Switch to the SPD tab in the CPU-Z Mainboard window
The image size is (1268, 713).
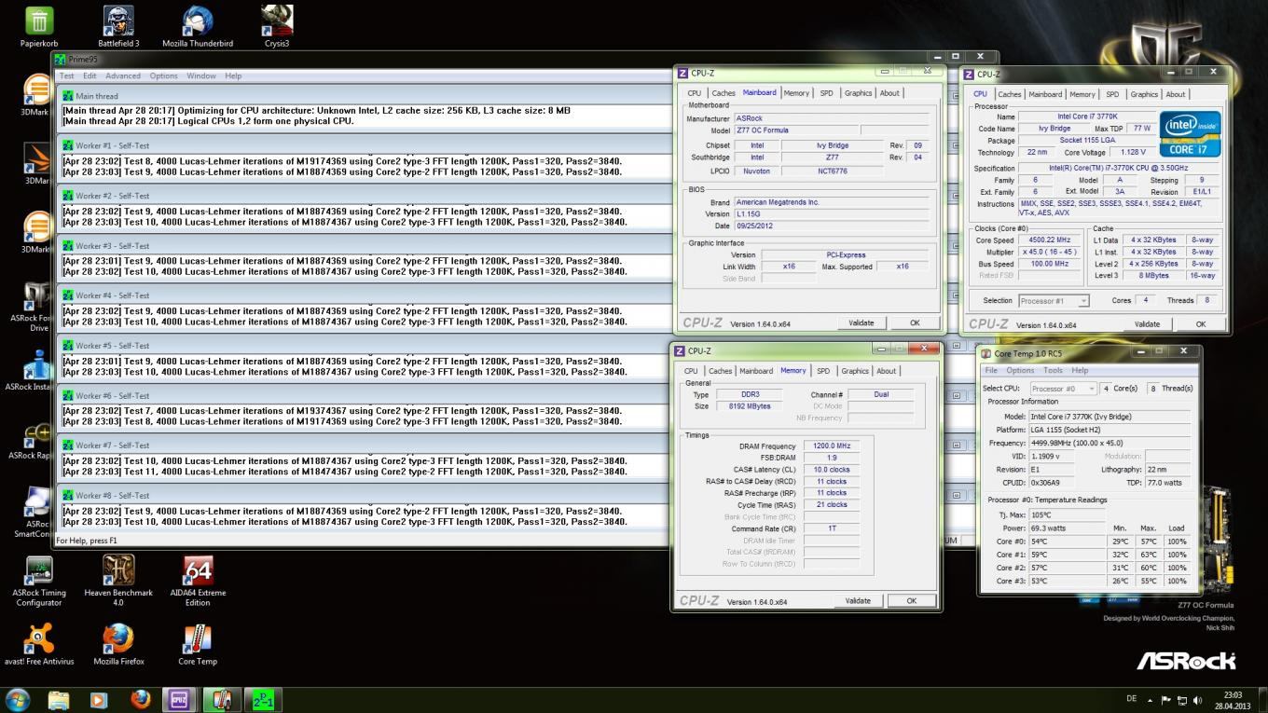[x=826, y=93]
